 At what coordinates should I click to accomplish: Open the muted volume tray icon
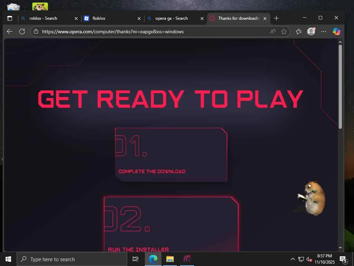click(309, 259)
